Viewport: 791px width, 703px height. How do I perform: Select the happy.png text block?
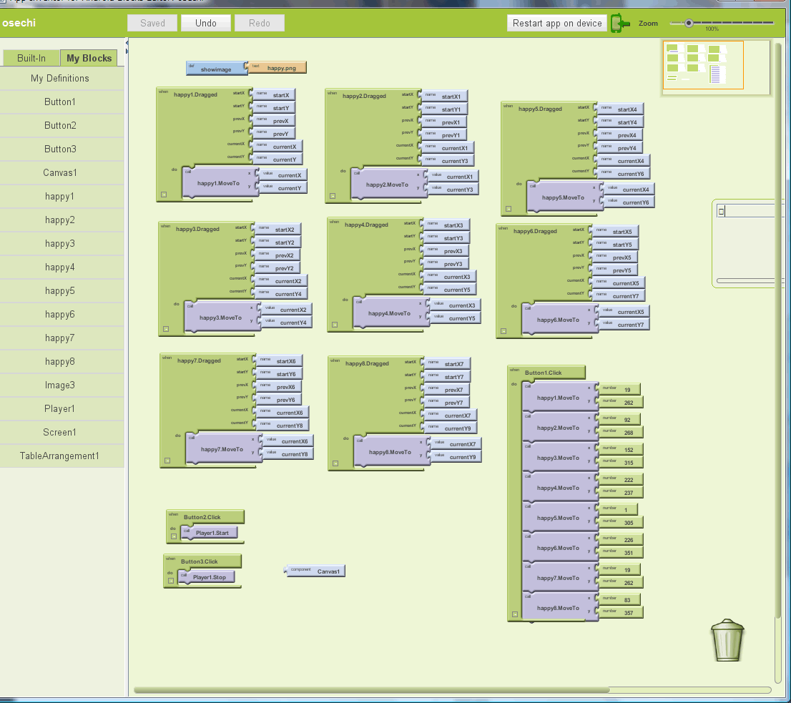pos(278,67)
